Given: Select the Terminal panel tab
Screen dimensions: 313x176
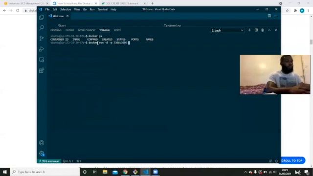Looking at the screenshot, I should pyautogui.click(x=105, y=30).
